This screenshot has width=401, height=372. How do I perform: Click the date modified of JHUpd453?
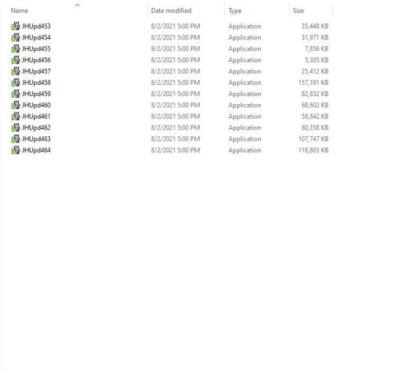175,26
